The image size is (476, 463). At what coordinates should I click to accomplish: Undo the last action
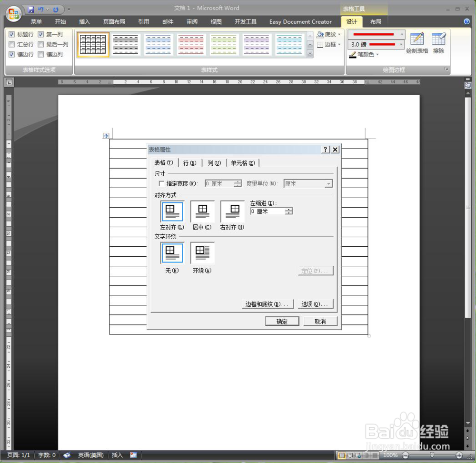pyautogui.click(x=41, y=10)
